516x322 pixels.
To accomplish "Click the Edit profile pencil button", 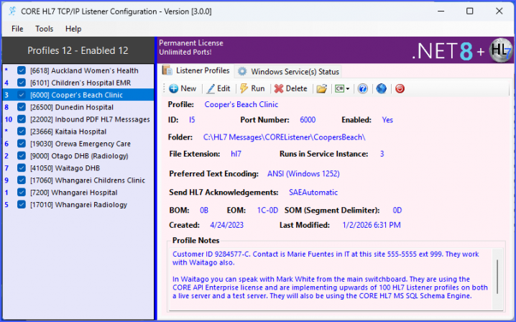I will point(218,88).
